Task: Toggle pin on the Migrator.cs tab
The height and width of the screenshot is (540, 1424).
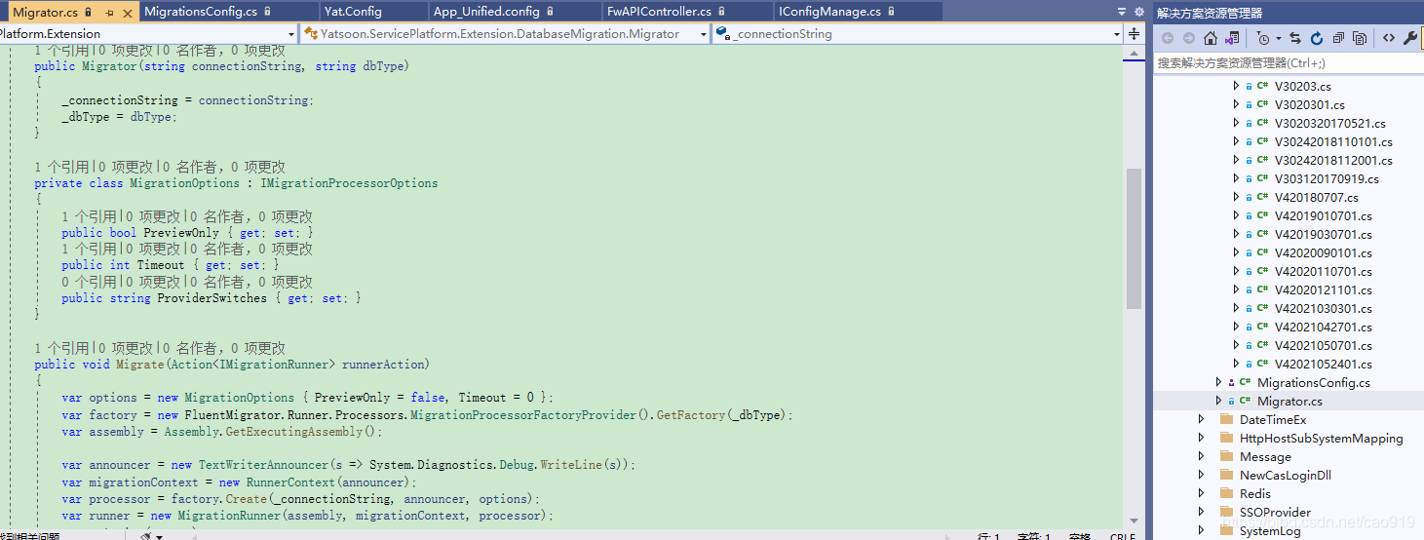Action: [x=108, y=13]
